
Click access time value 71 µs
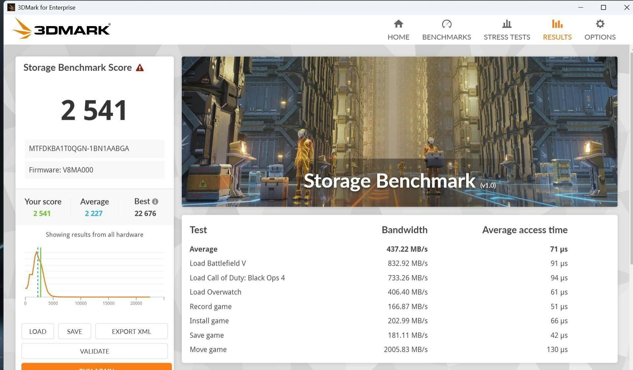(x=559, y=249)
